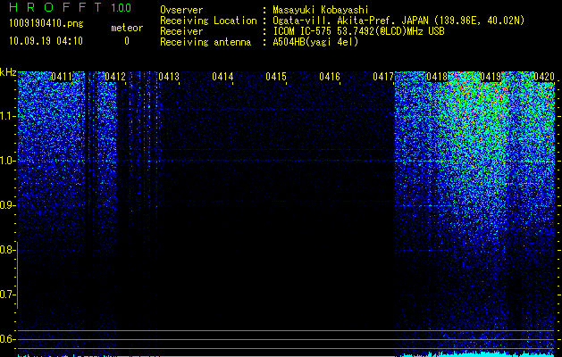The width and height of the screenshot is (562, 357).
Task: Click the meteor count value 0
Action: click(127, 41)
